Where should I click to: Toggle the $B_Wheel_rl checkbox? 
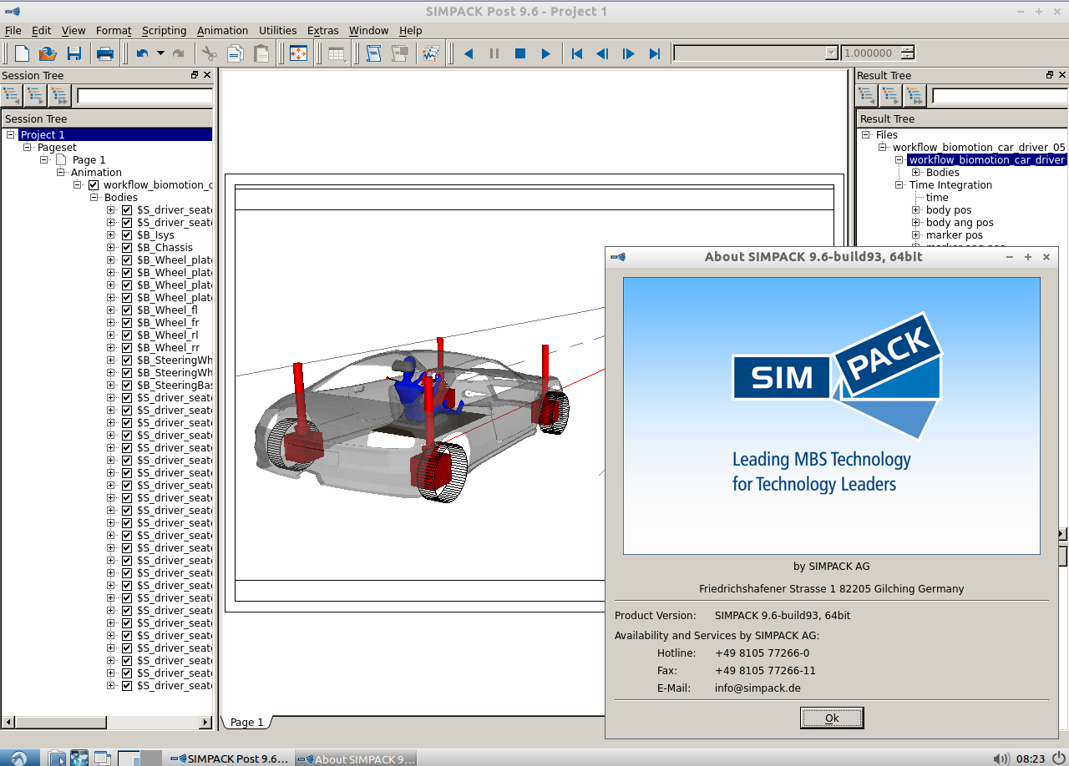[x=127, y=335]
